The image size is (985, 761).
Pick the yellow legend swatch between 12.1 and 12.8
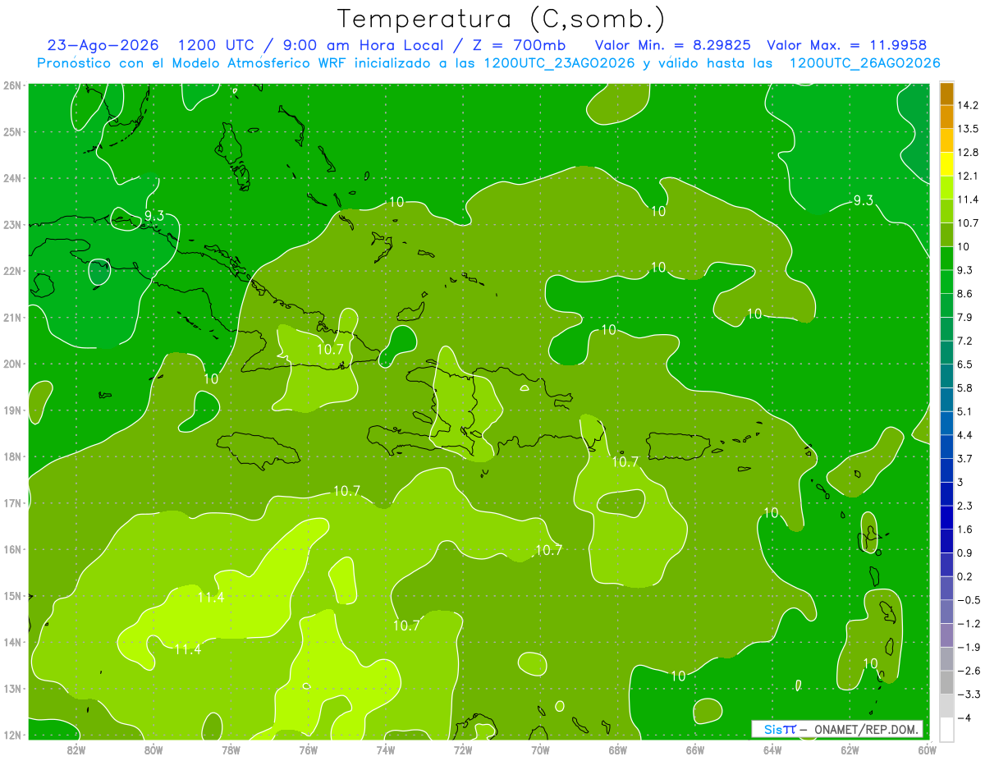946,164
